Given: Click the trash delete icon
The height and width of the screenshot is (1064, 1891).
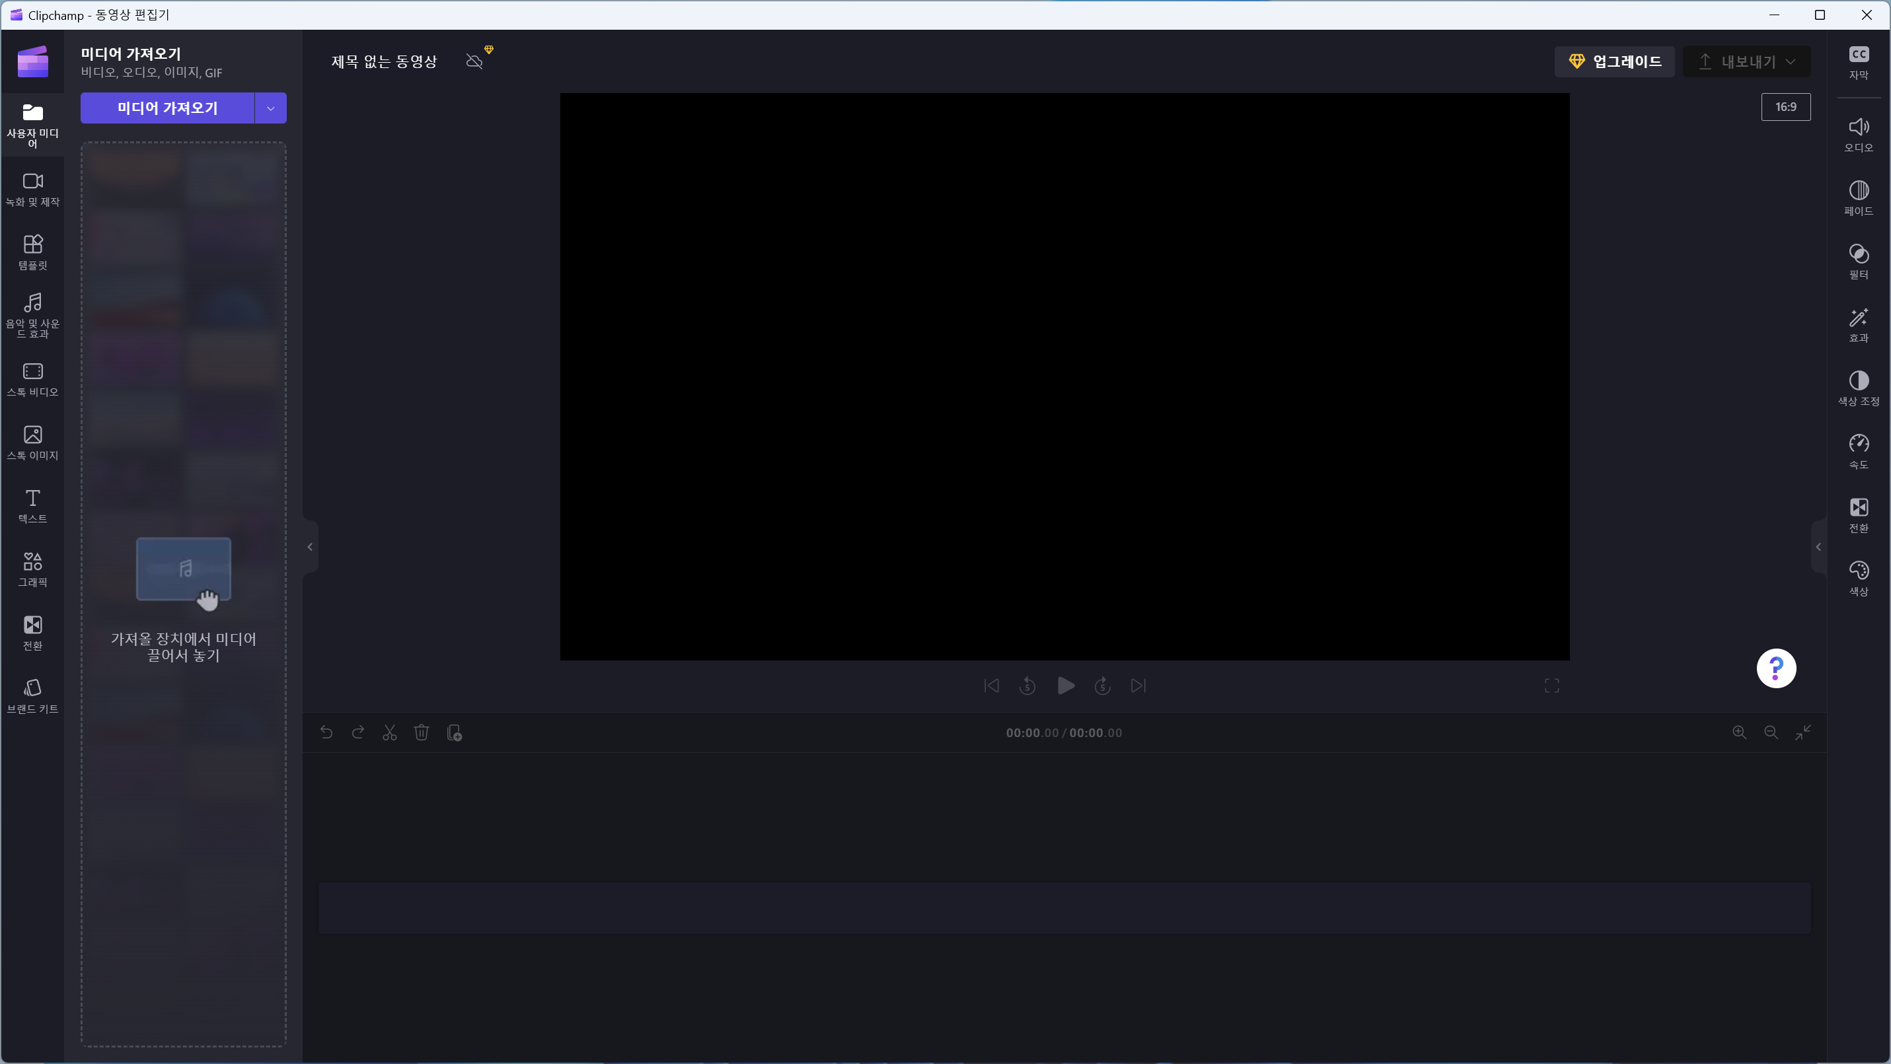Looking at the screenshot, I should pos(422,732).
